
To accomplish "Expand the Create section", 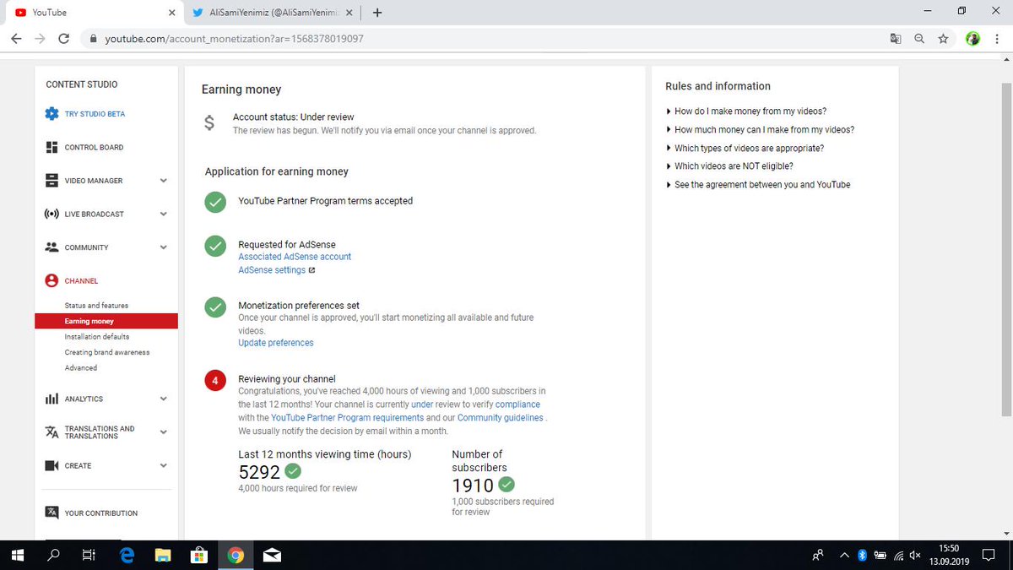I will pos(163,465).
